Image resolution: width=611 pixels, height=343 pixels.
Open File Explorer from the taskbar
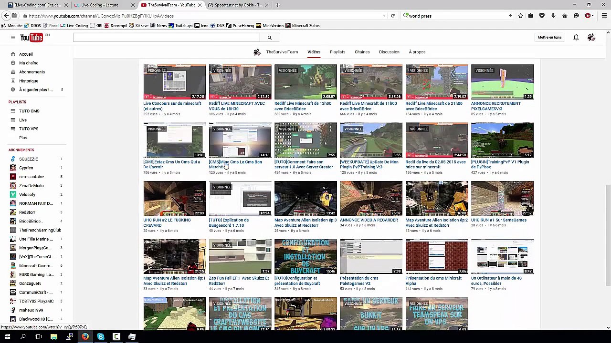click(54, 337)
